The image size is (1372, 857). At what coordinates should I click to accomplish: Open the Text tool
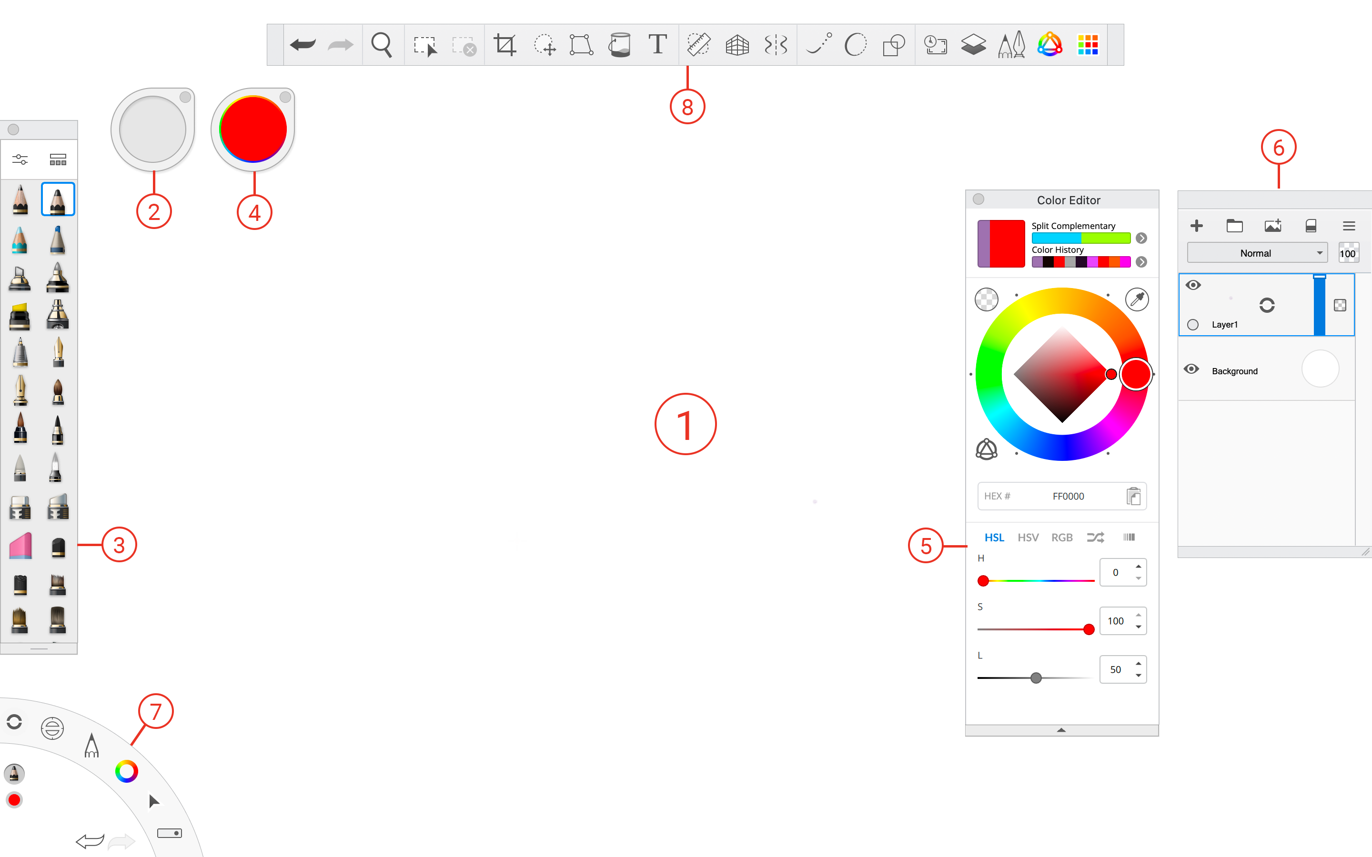tap(657, 44)
